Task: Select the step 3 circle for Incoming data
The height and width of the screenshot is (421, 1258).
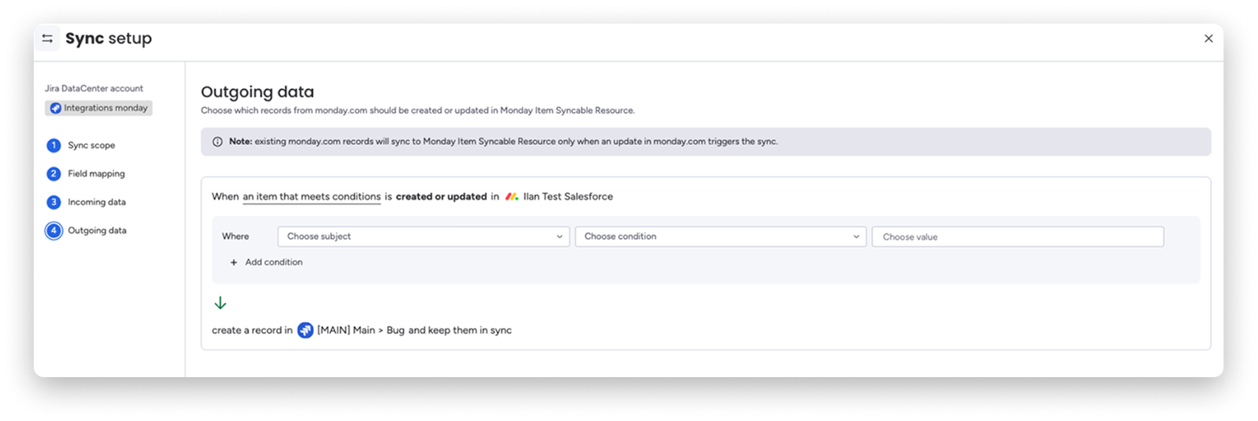Action: [x=54, y=202]
